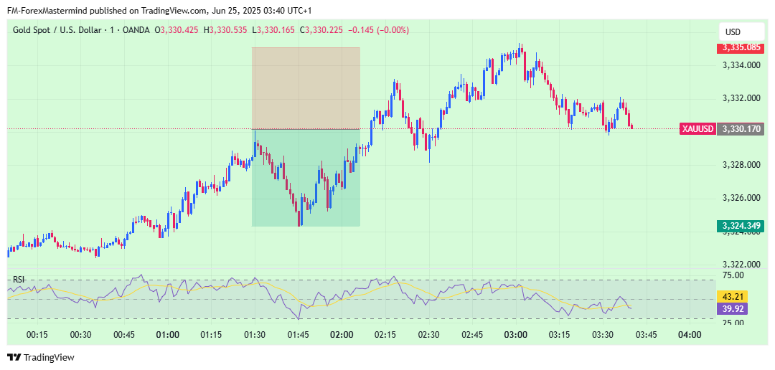
Task: Click the yellow 43.21 RSI average label
Action: pos(732,296)
